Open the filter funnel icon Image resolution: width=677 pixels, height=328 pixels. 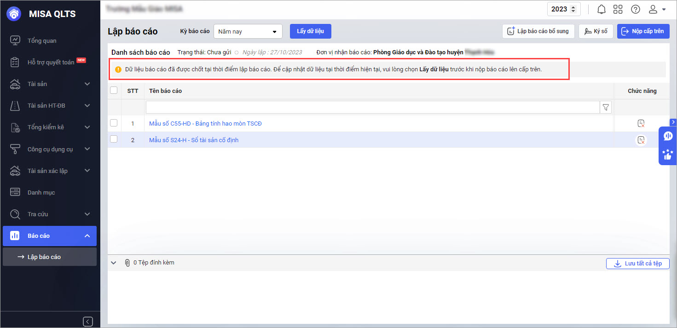pyautogui.click(x=606, y=107)
